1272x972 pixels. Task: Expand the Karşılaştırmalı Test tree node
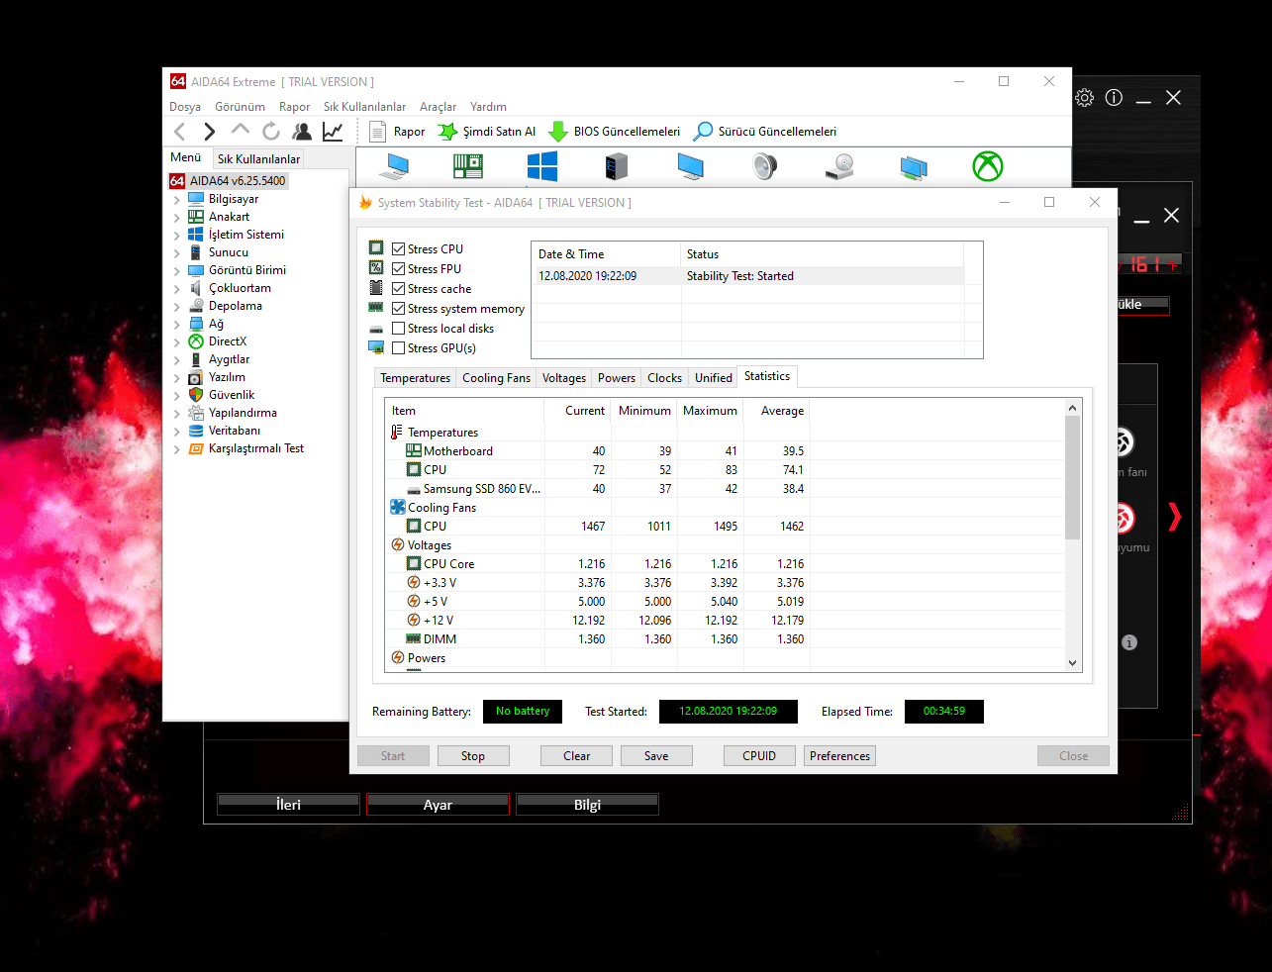point(177,449)
